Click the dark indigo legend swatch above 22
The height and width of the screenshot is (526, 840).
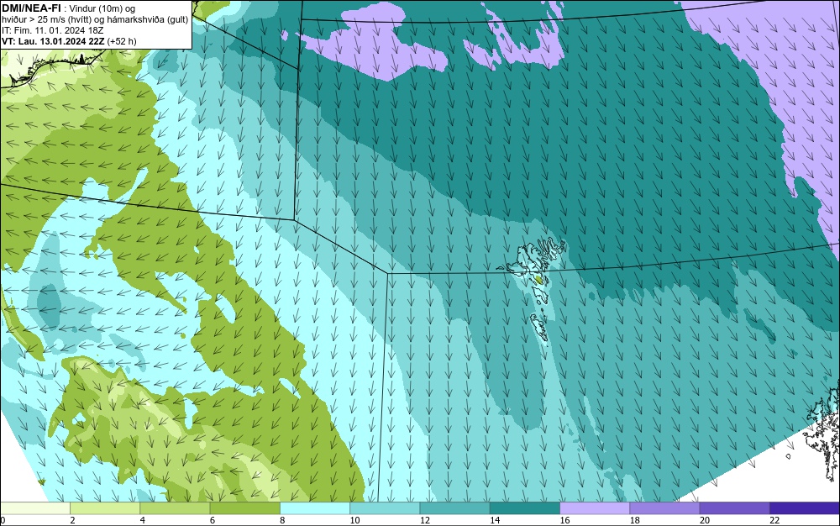[805, 508]
